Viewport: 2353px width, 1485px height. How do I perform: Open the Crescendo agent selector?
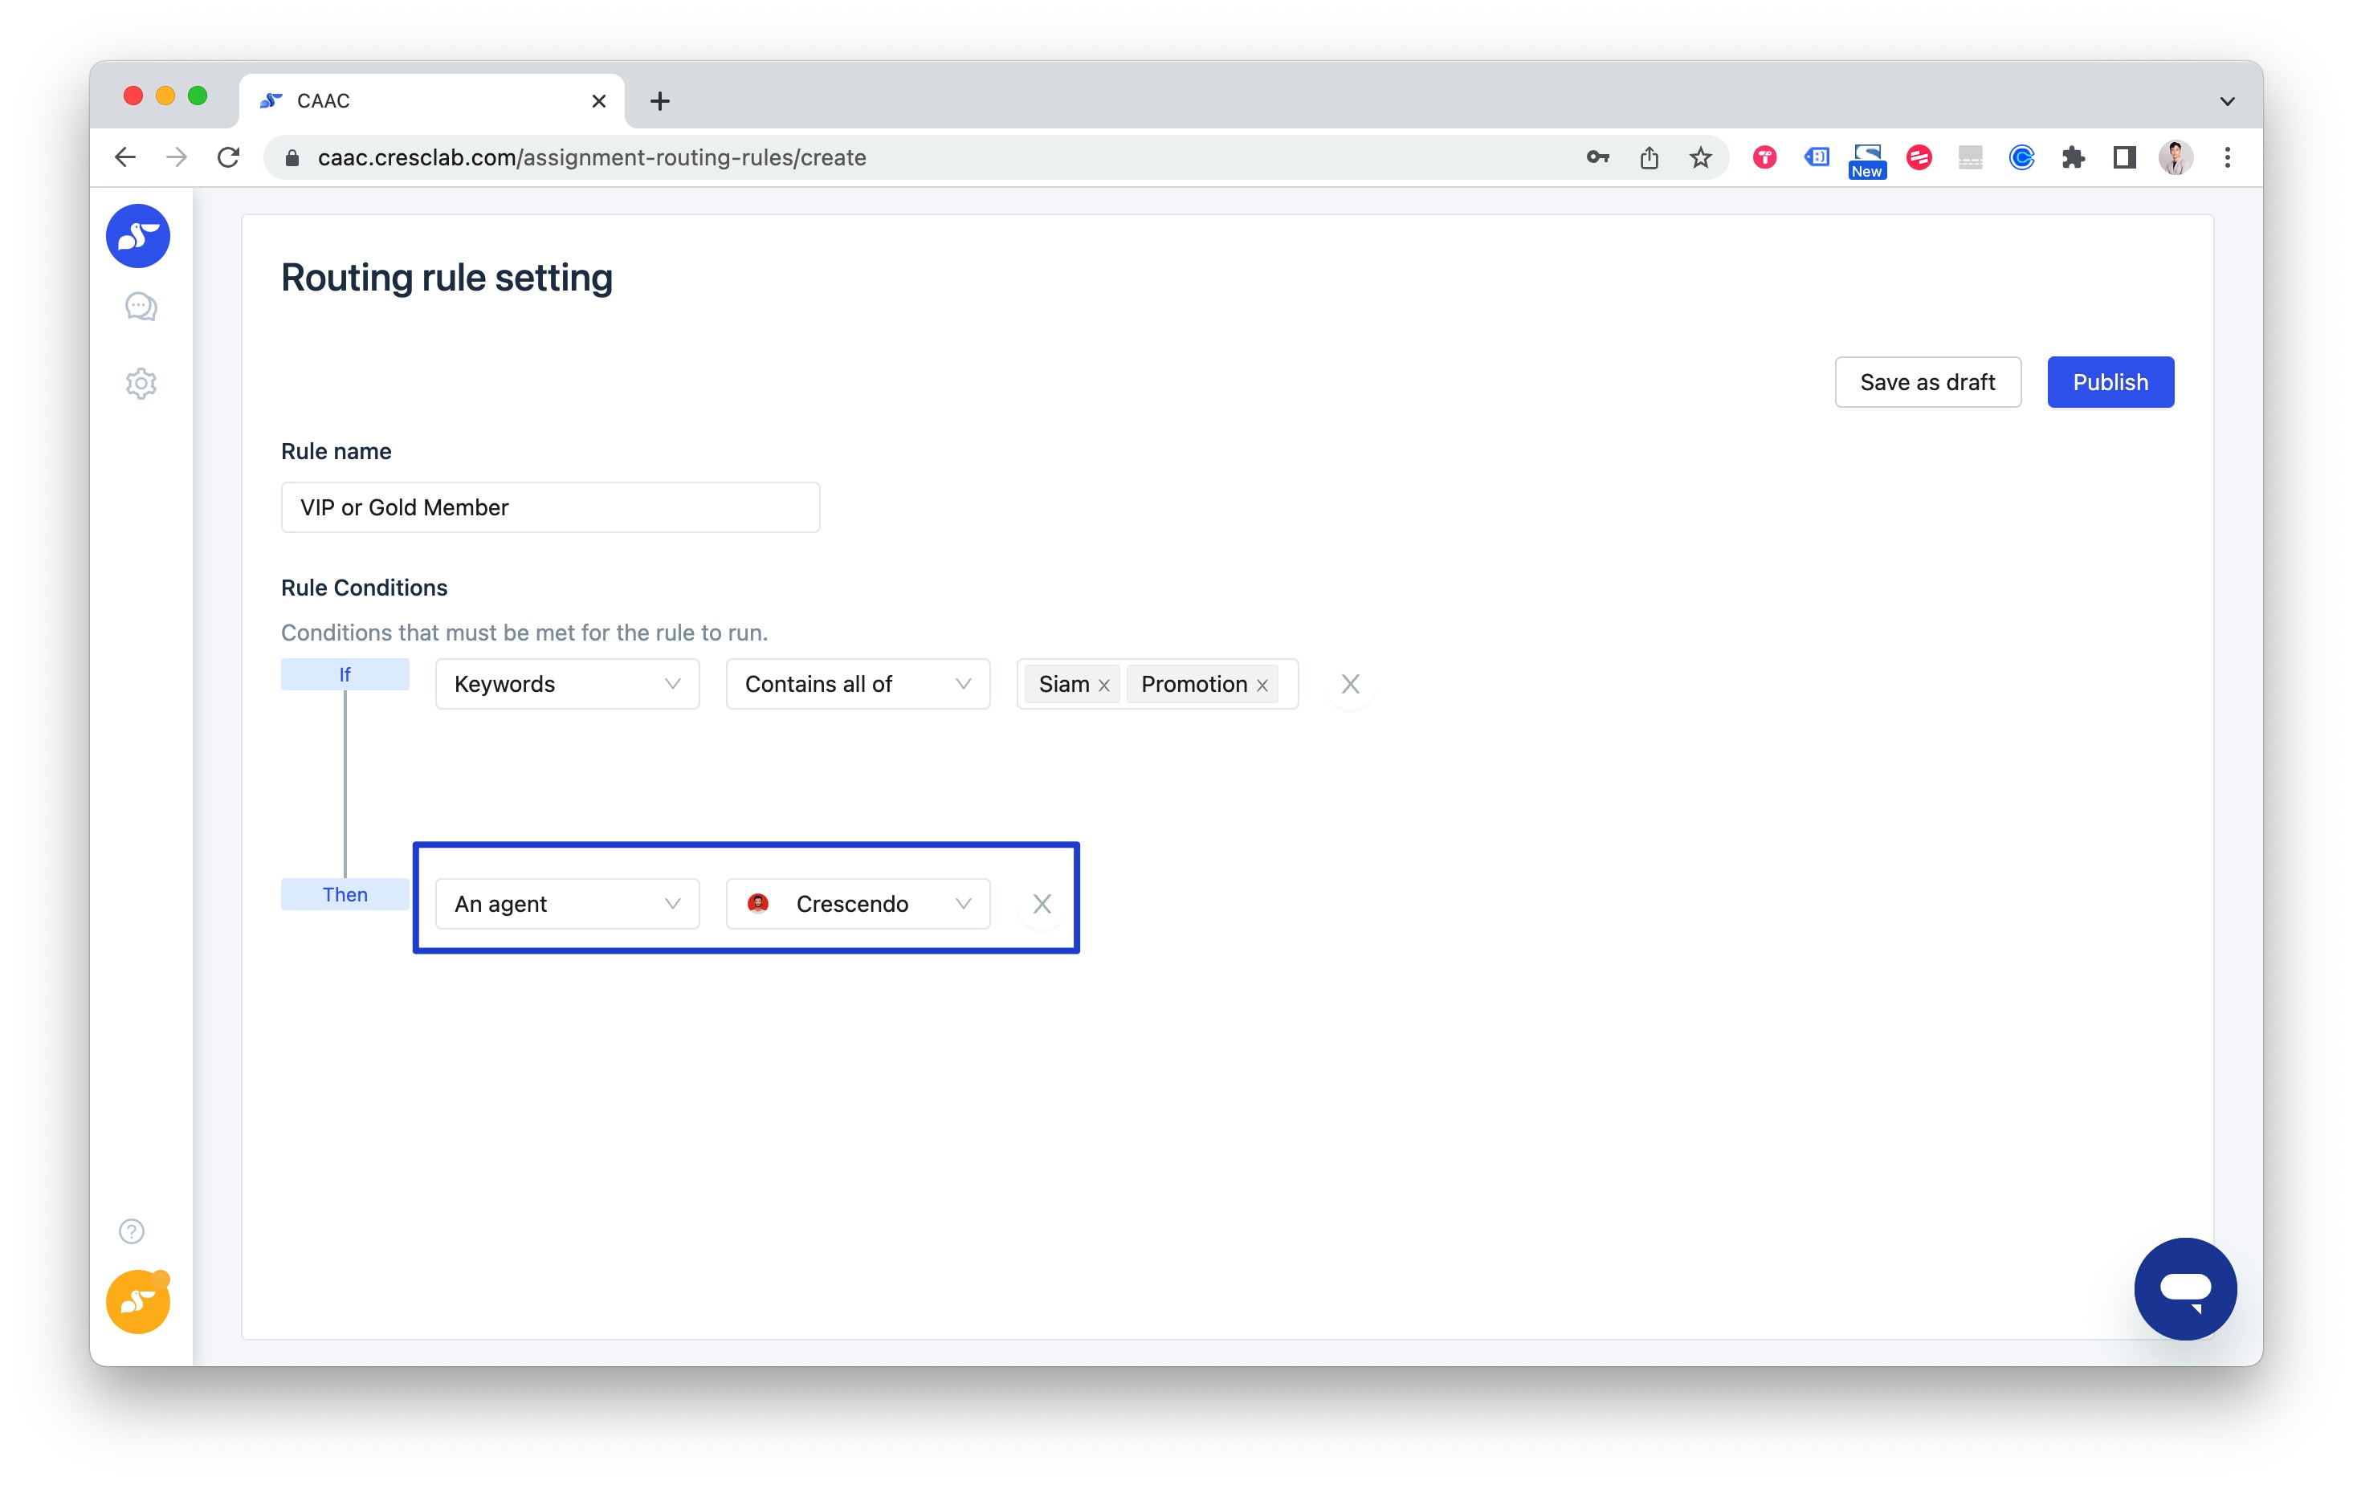click(857, 904)
